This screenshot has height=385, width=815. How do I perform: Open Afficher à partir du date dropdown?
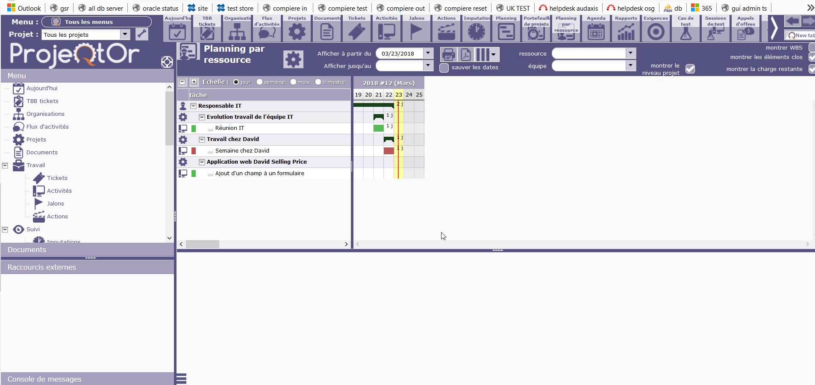[x=428, y=53]
